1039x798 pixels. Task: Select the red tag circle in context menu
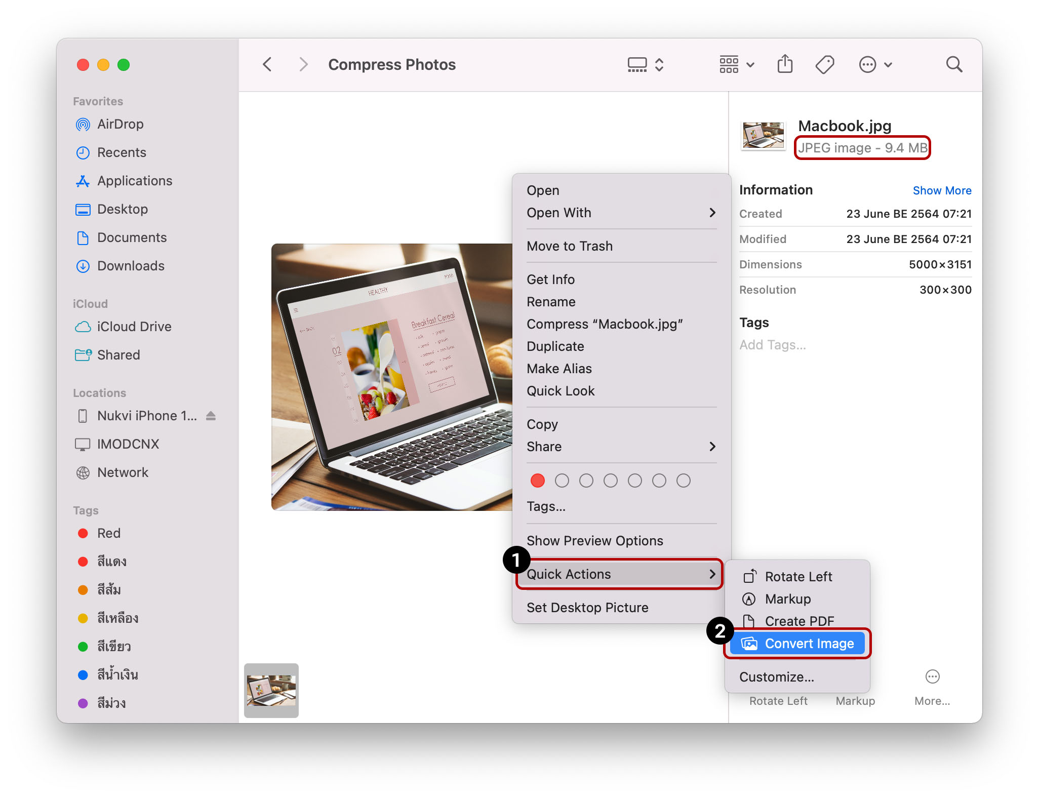pyautogui.click(x=537, y=481)
